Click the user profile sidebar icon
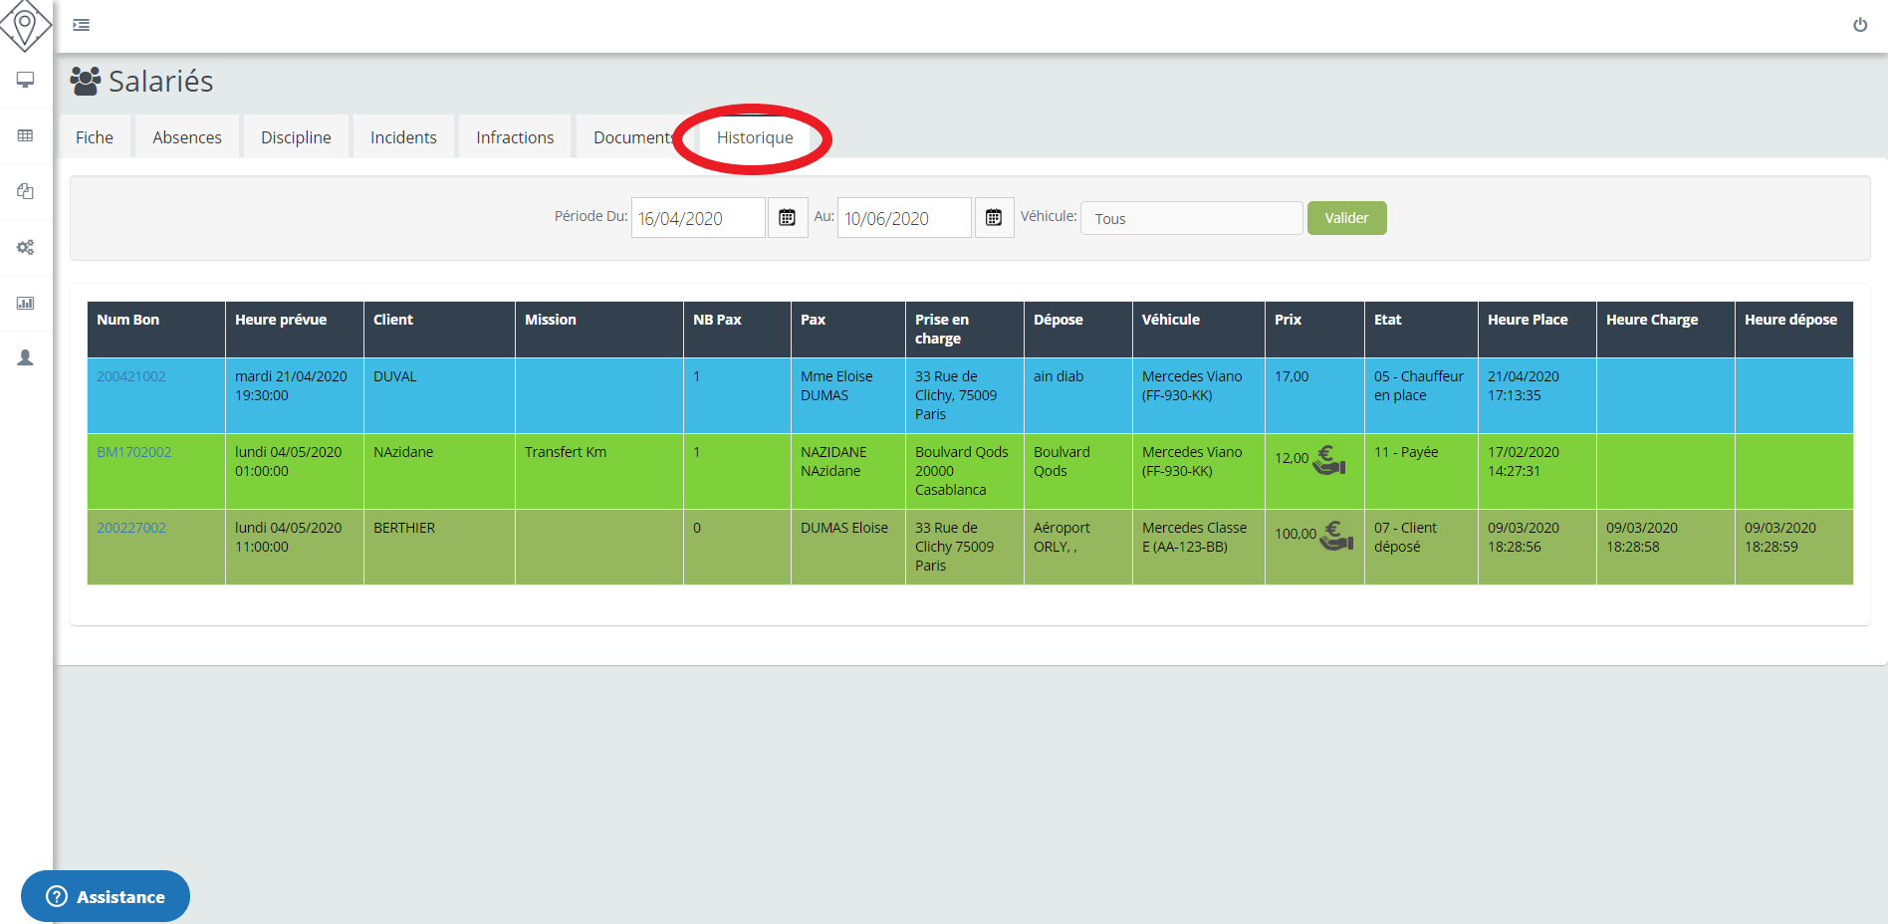The height and width of the screenshot is (924, 1888). [x=26, y=358]
